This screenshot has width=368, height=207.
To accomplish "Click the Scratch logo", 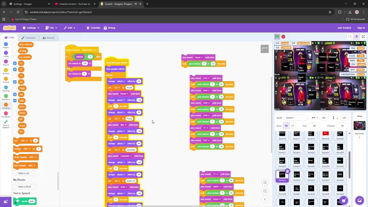I will tap(9, 28).
